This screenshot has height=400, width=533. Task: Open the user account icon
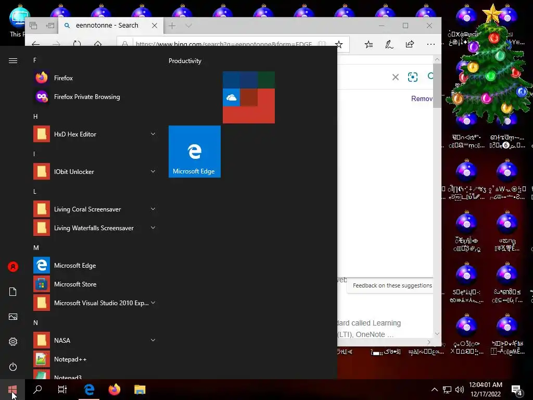(x=13, y=267)
